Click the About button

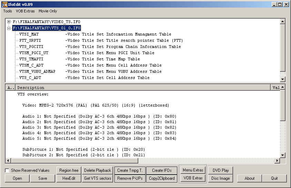[249, 178]
